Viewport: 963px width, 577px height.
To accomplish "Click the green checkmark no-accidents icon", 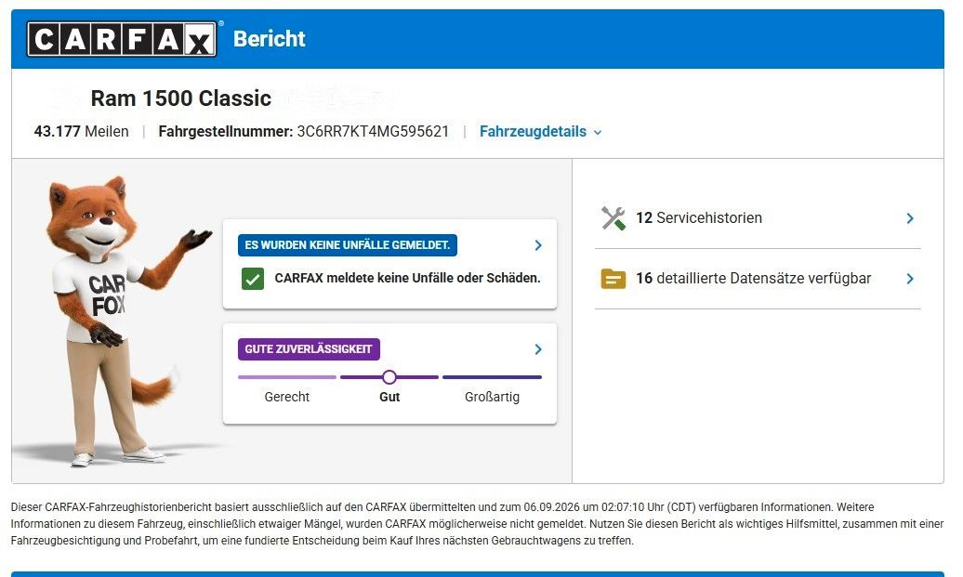I will tap(253, 278).
